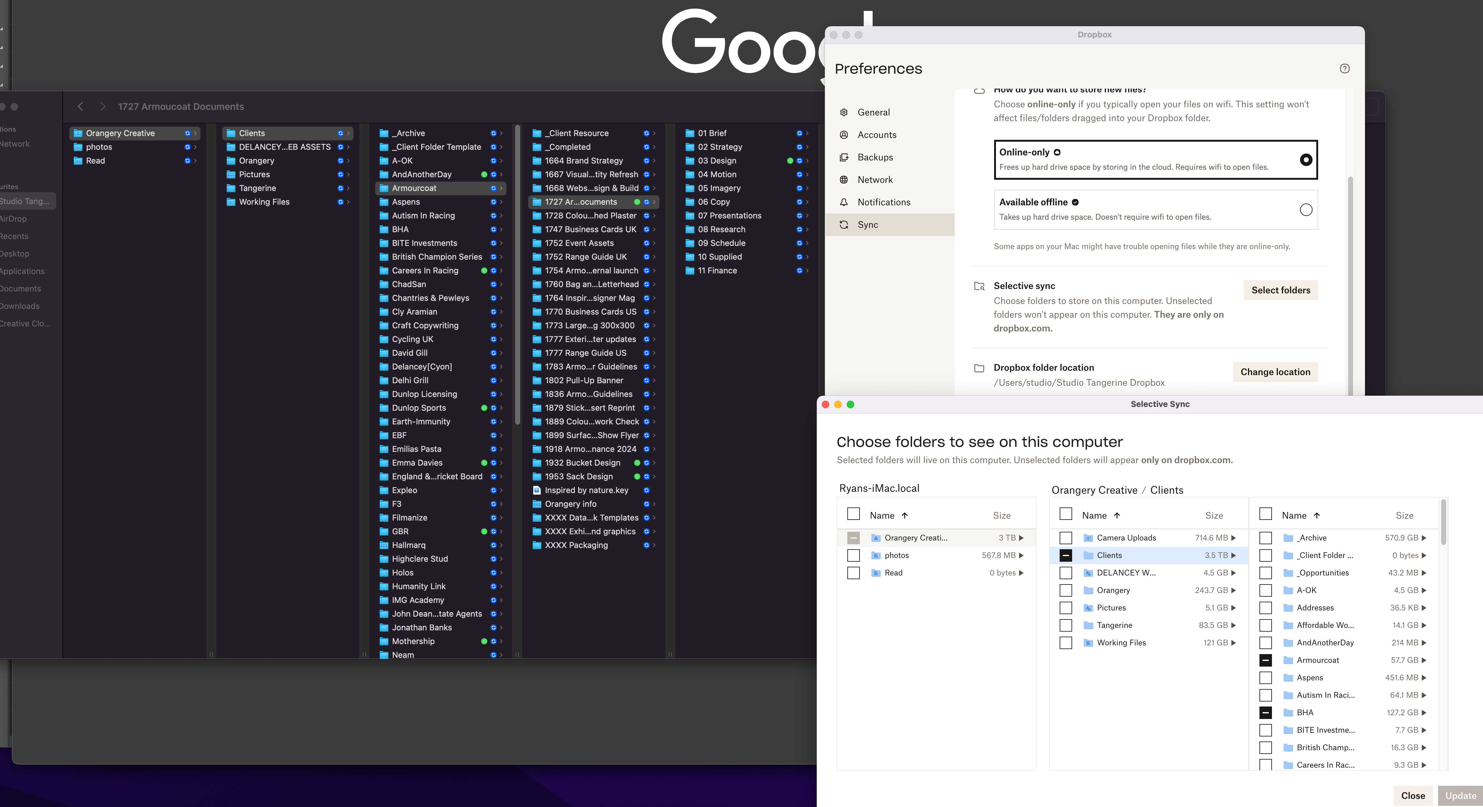
Task: Check the photos folder checkbox
Action: [853, 555]
